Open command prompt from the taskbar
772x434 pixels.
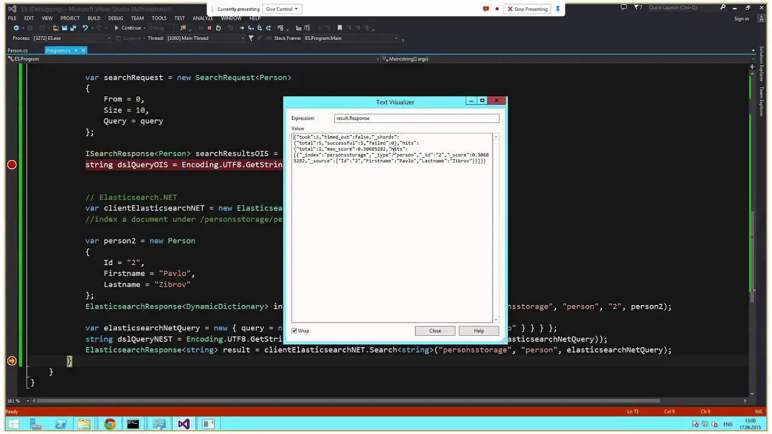(x=133, y=424)
